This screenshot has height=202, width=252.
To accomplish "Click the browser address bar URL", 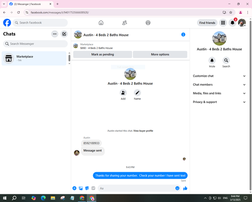I will [60, 13].
